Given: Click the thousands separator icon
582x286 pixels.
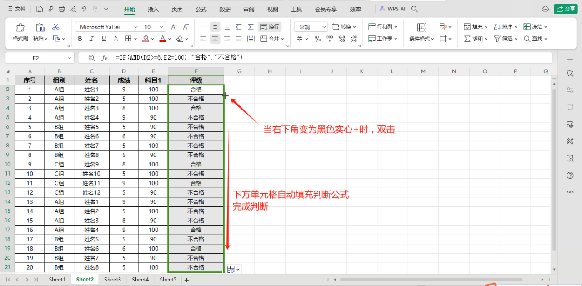Looking at the screenshot, I should click(x=330, y=39).
